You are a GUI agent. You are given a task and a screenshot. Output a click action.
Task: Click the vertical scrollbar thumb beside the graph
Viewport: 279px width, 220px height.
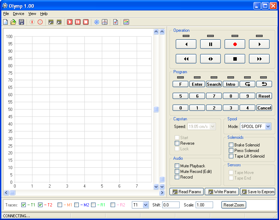[x=156, y=109]
